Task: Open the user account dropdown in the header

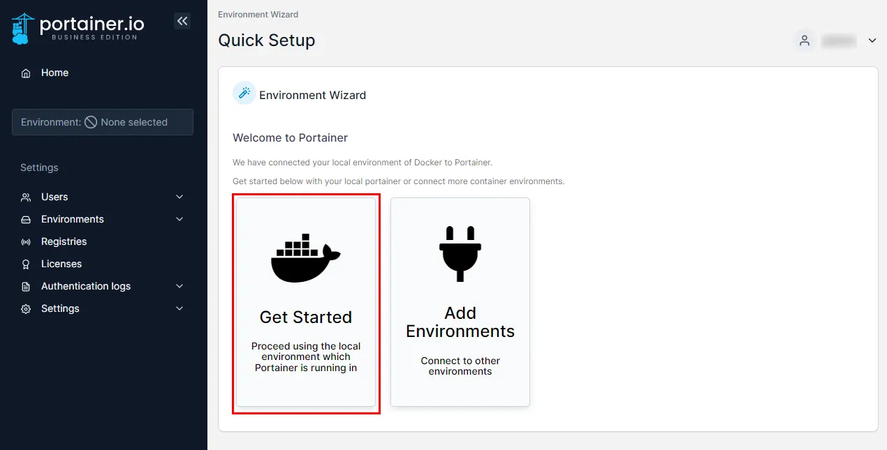Action: (x=872, y=40)
